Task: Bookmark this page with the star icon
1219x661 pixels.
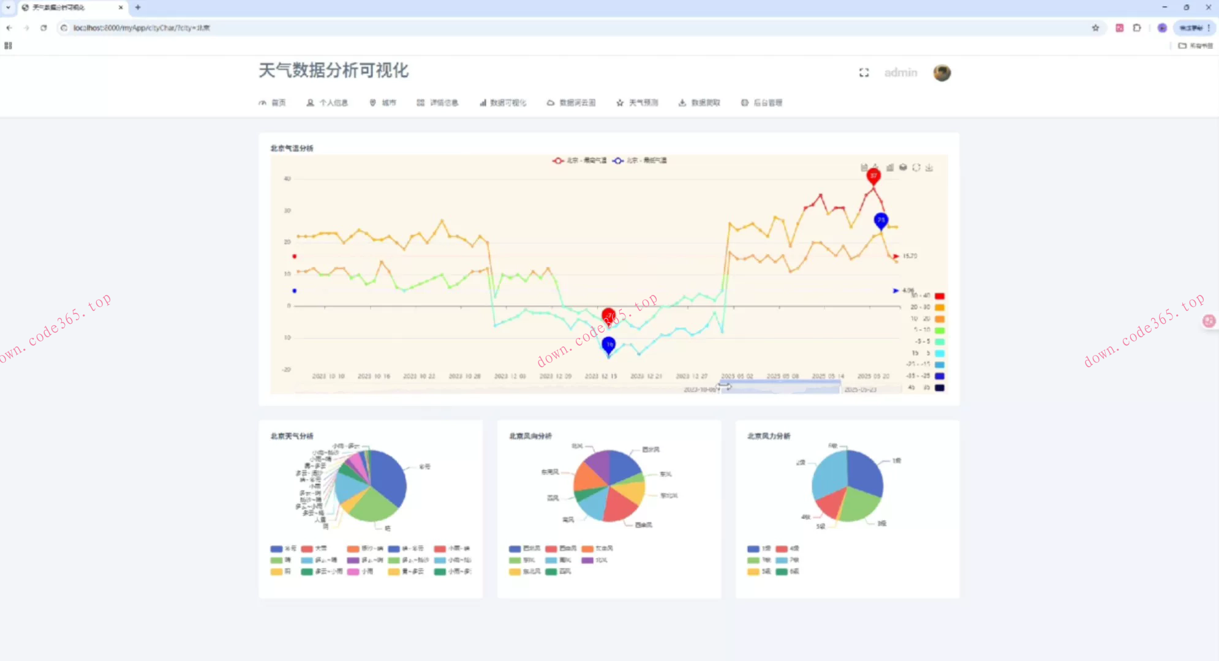Action: click(1095, 28)
